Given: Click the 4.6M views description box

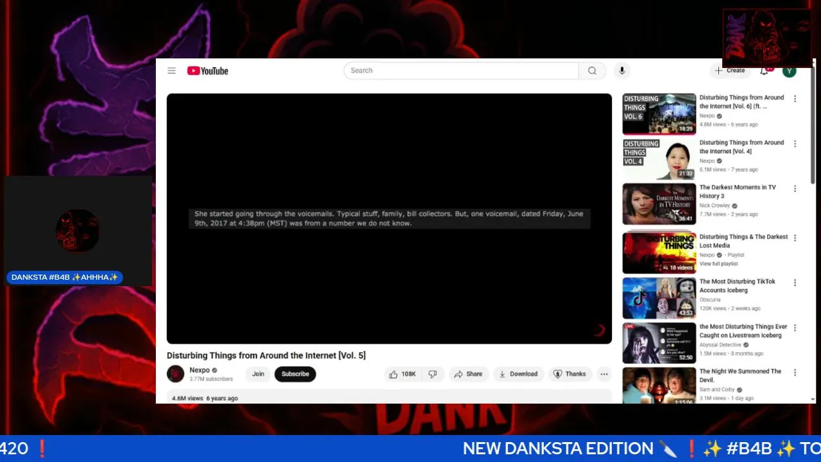Looking at the screenshot, I should (389, 397).
